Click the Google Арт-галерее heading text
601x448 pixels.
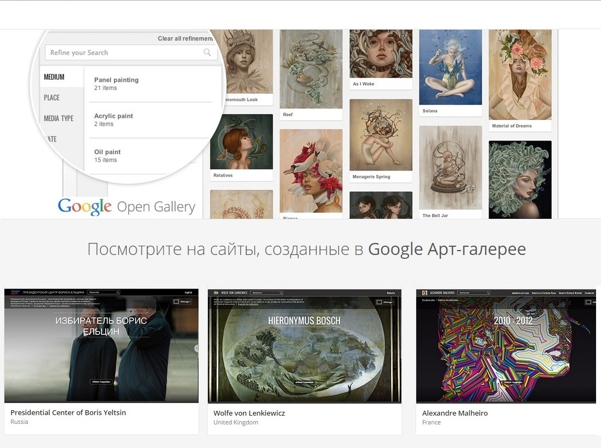(447, 249)
